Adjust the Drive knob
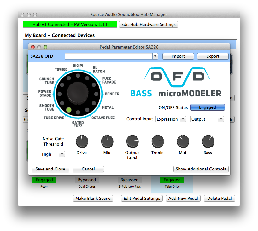 click(x=82, y=141)
